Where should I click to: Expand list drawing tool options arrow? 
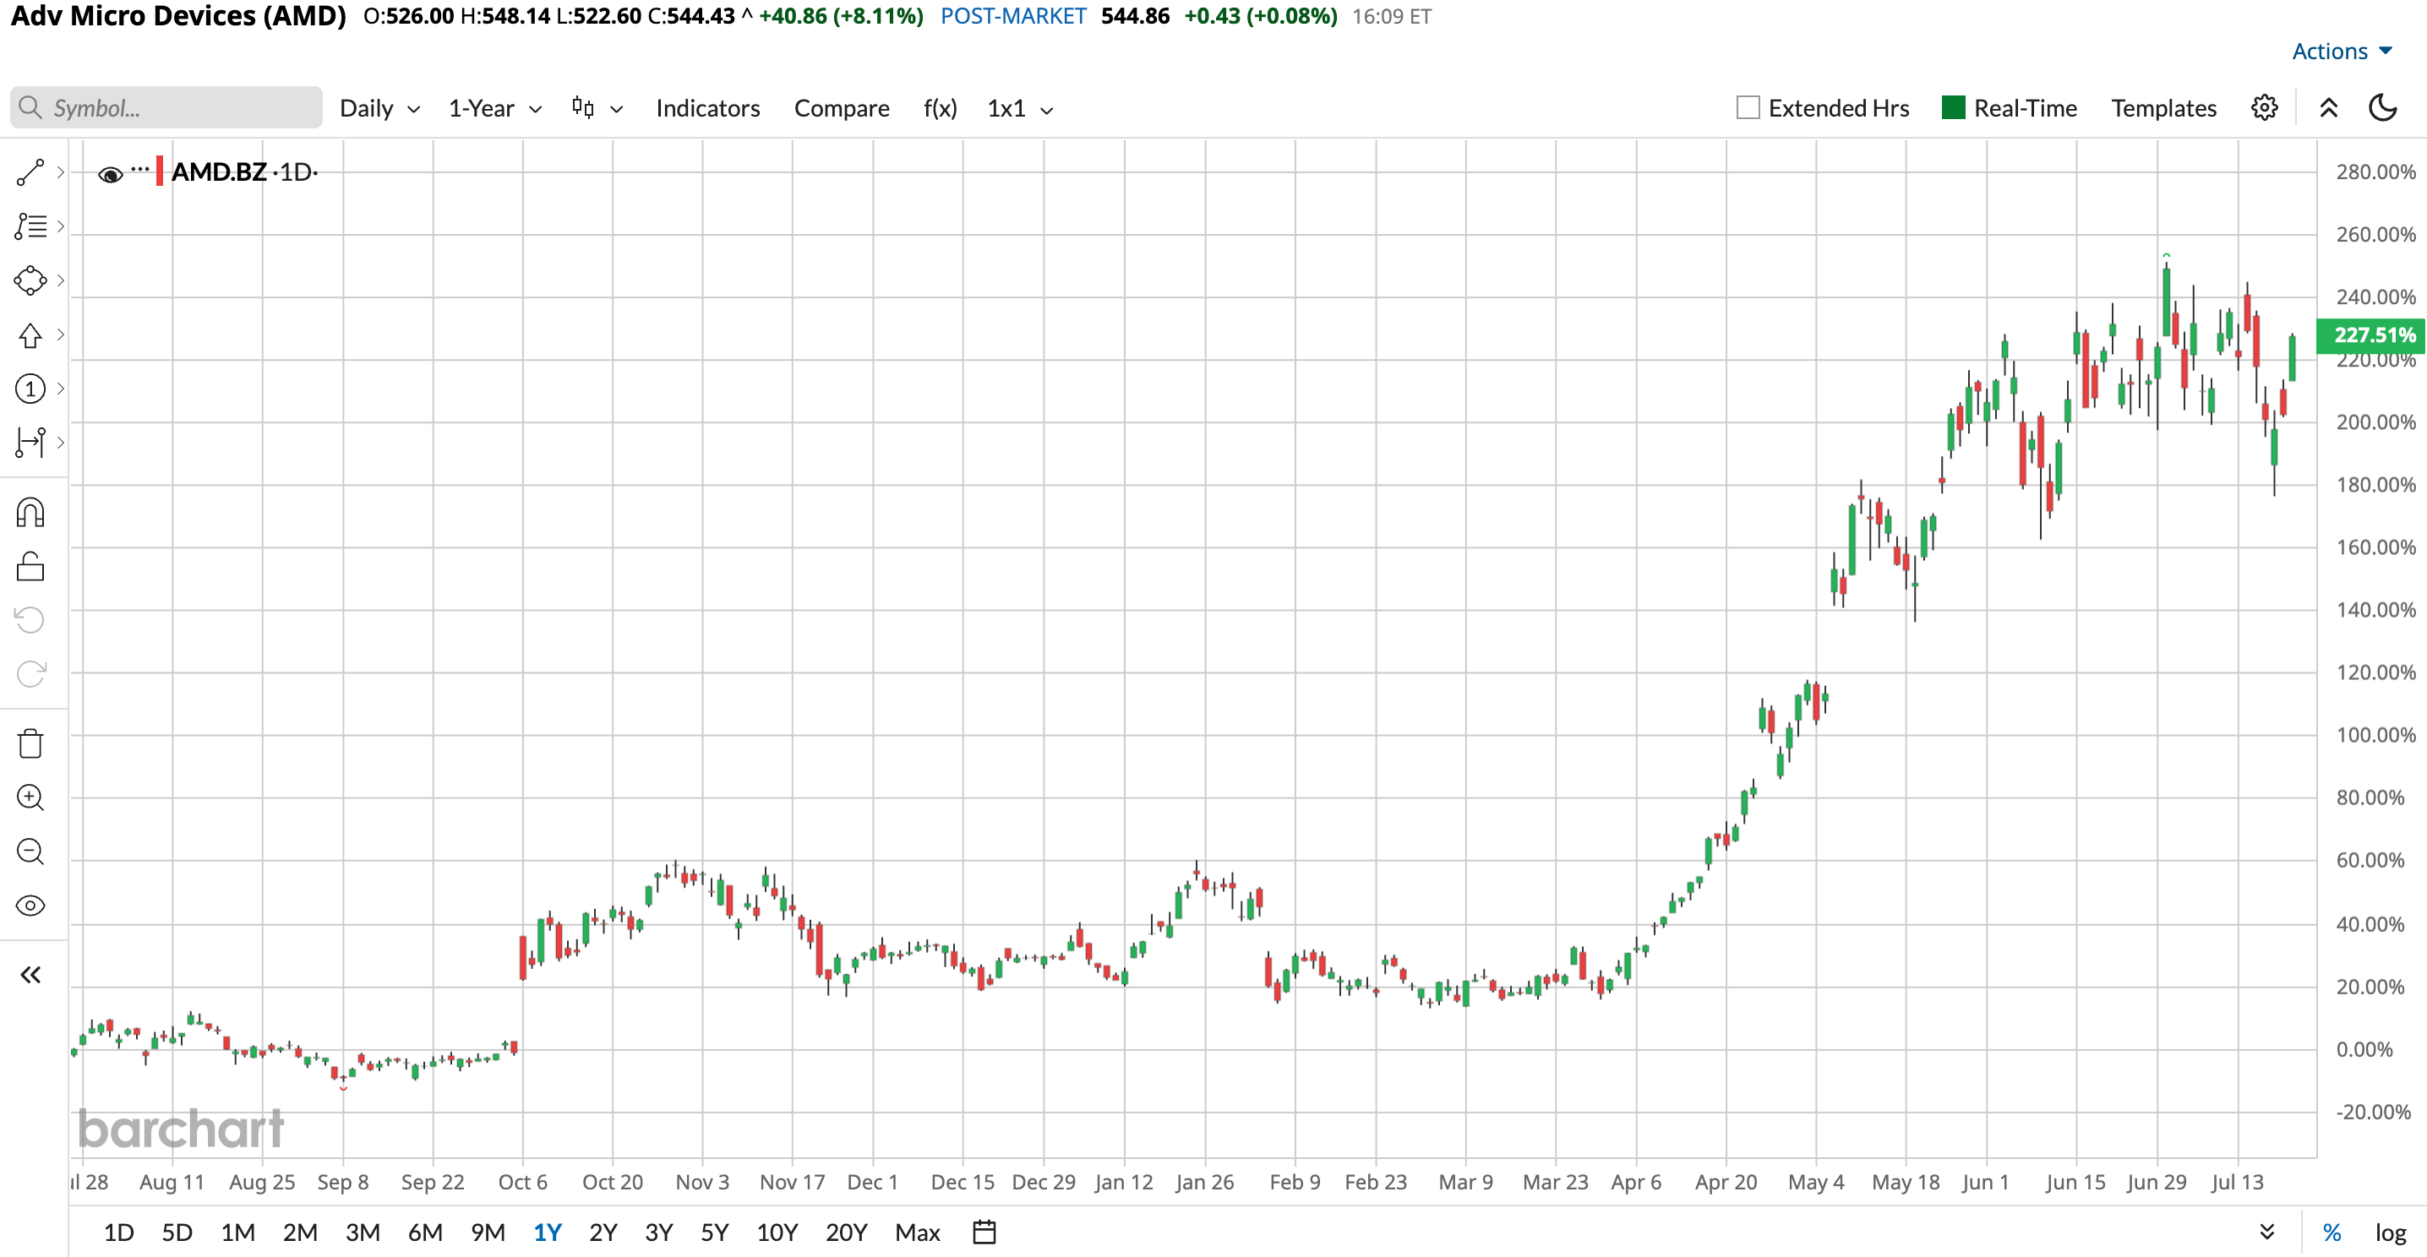pos(60,226)
